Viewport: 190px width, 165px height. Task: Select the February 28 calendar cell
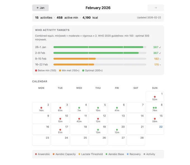pyautogui.click(x=136, y=140)
